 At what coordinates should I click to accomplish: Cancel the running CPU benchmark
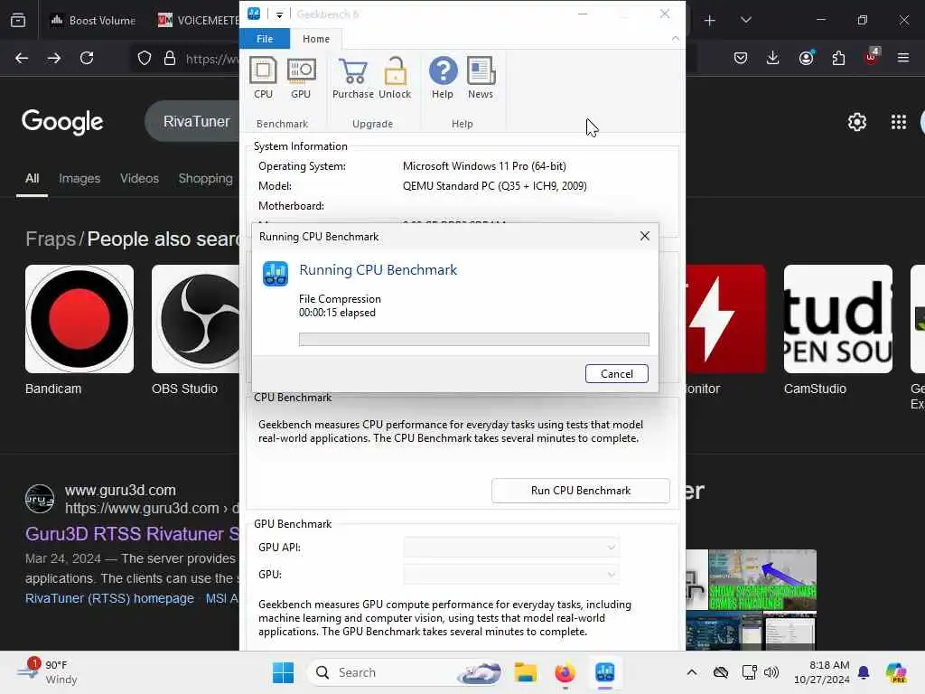[x=616, y=373]
